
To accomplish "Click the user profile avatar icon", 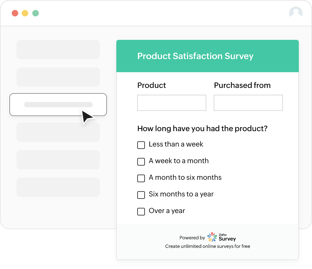I will tap(296, 13).
